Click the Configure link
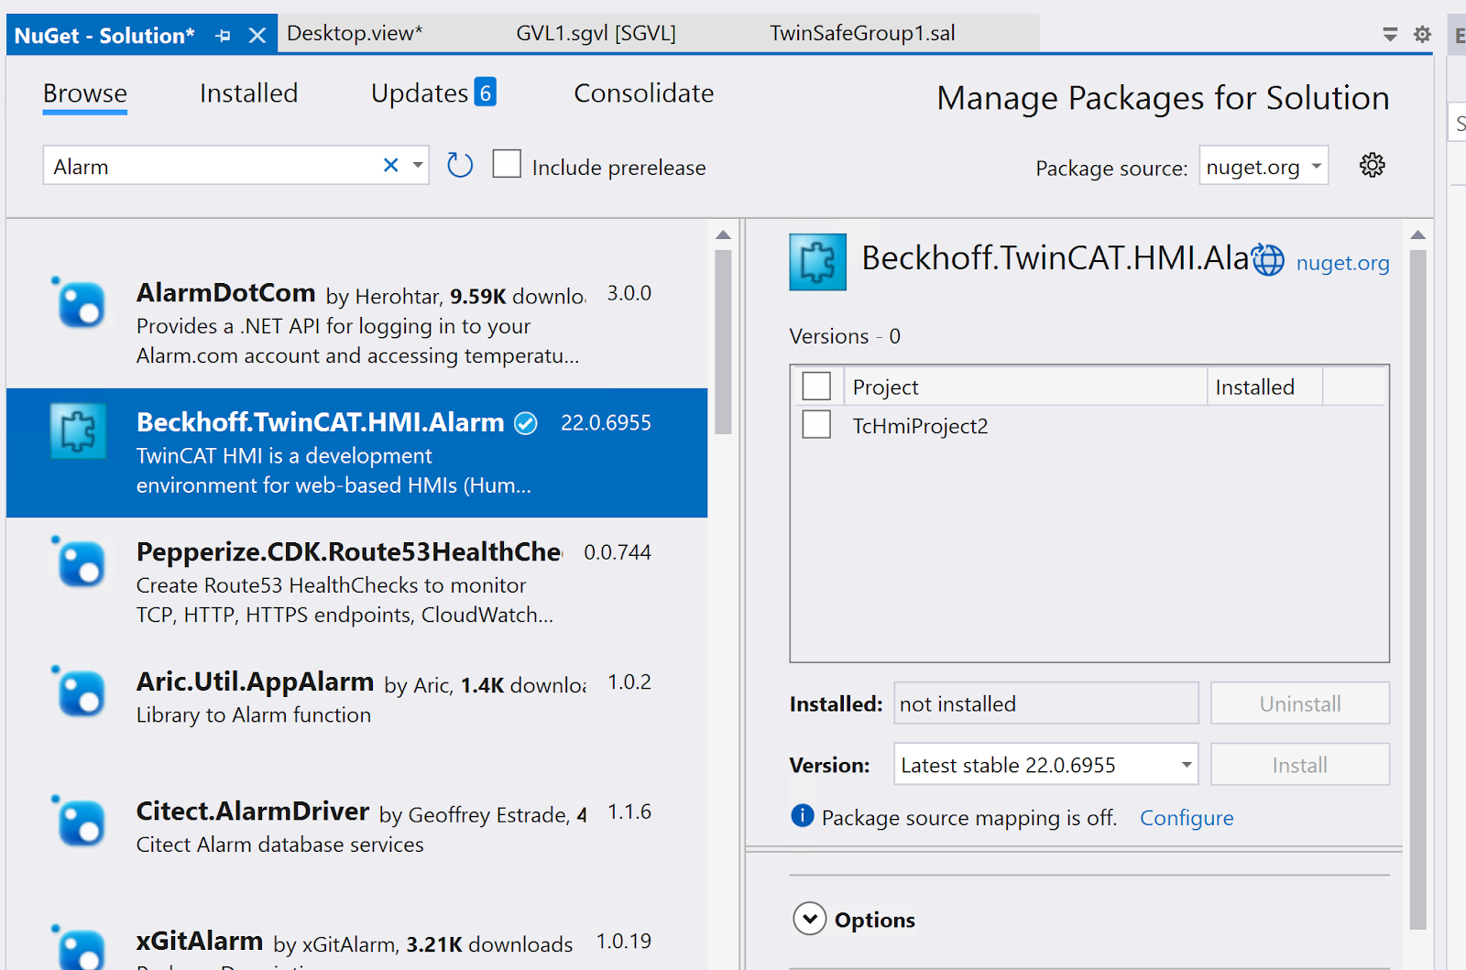This screenshot has height=970, width=1466. point(1187,817)
